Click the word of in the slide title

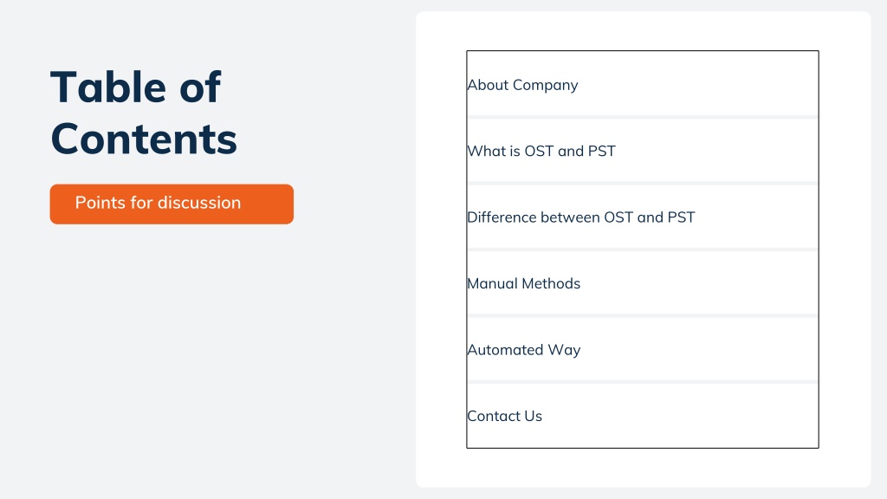[x=200, y=87]
